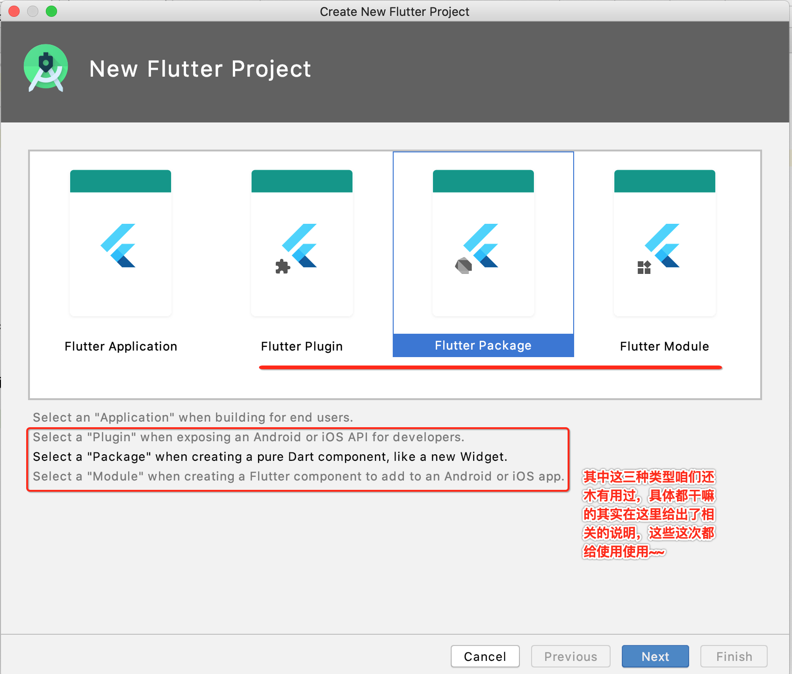Select the Flutter Module grid icon
This screenshot has height=674, width=792.
[x=644, y=267]
